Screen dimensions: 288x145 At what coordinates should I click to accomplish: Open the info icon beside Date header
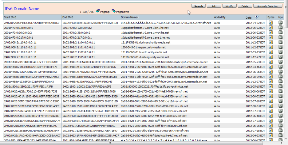[256, 17]
